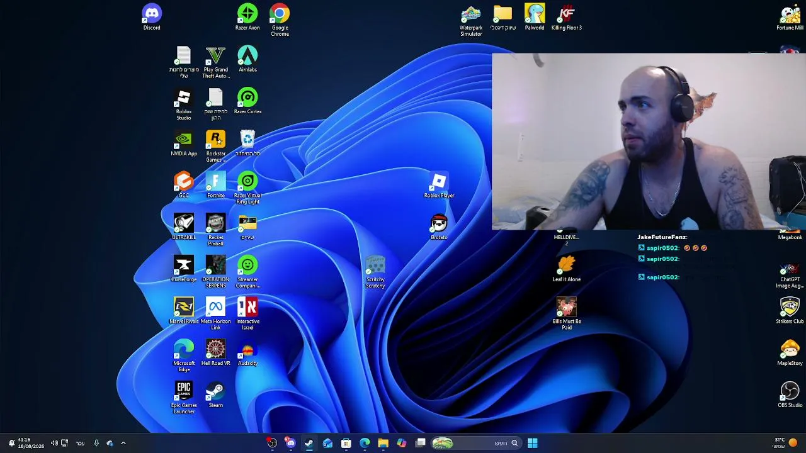Viewport: 806px width, 453px height.
Task: Switch to Discord in the taskbar
Action: pyautogui.click(x=290, y=443)
